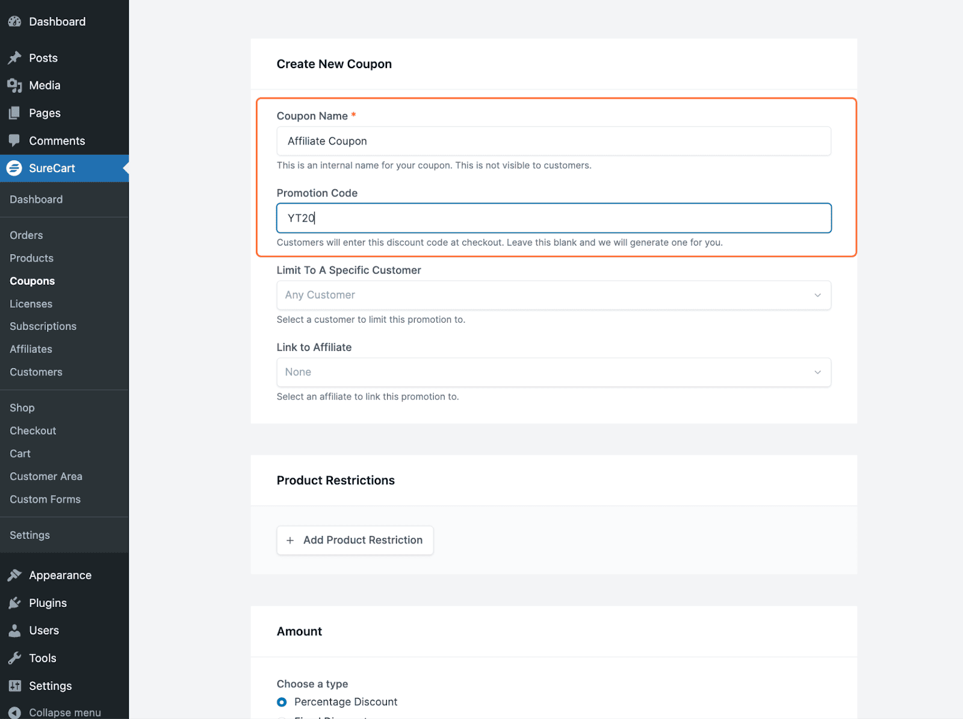This screenshot has width=963, height=719.
Task: Select the Tools wrench icon
Action: pos(15,658)
